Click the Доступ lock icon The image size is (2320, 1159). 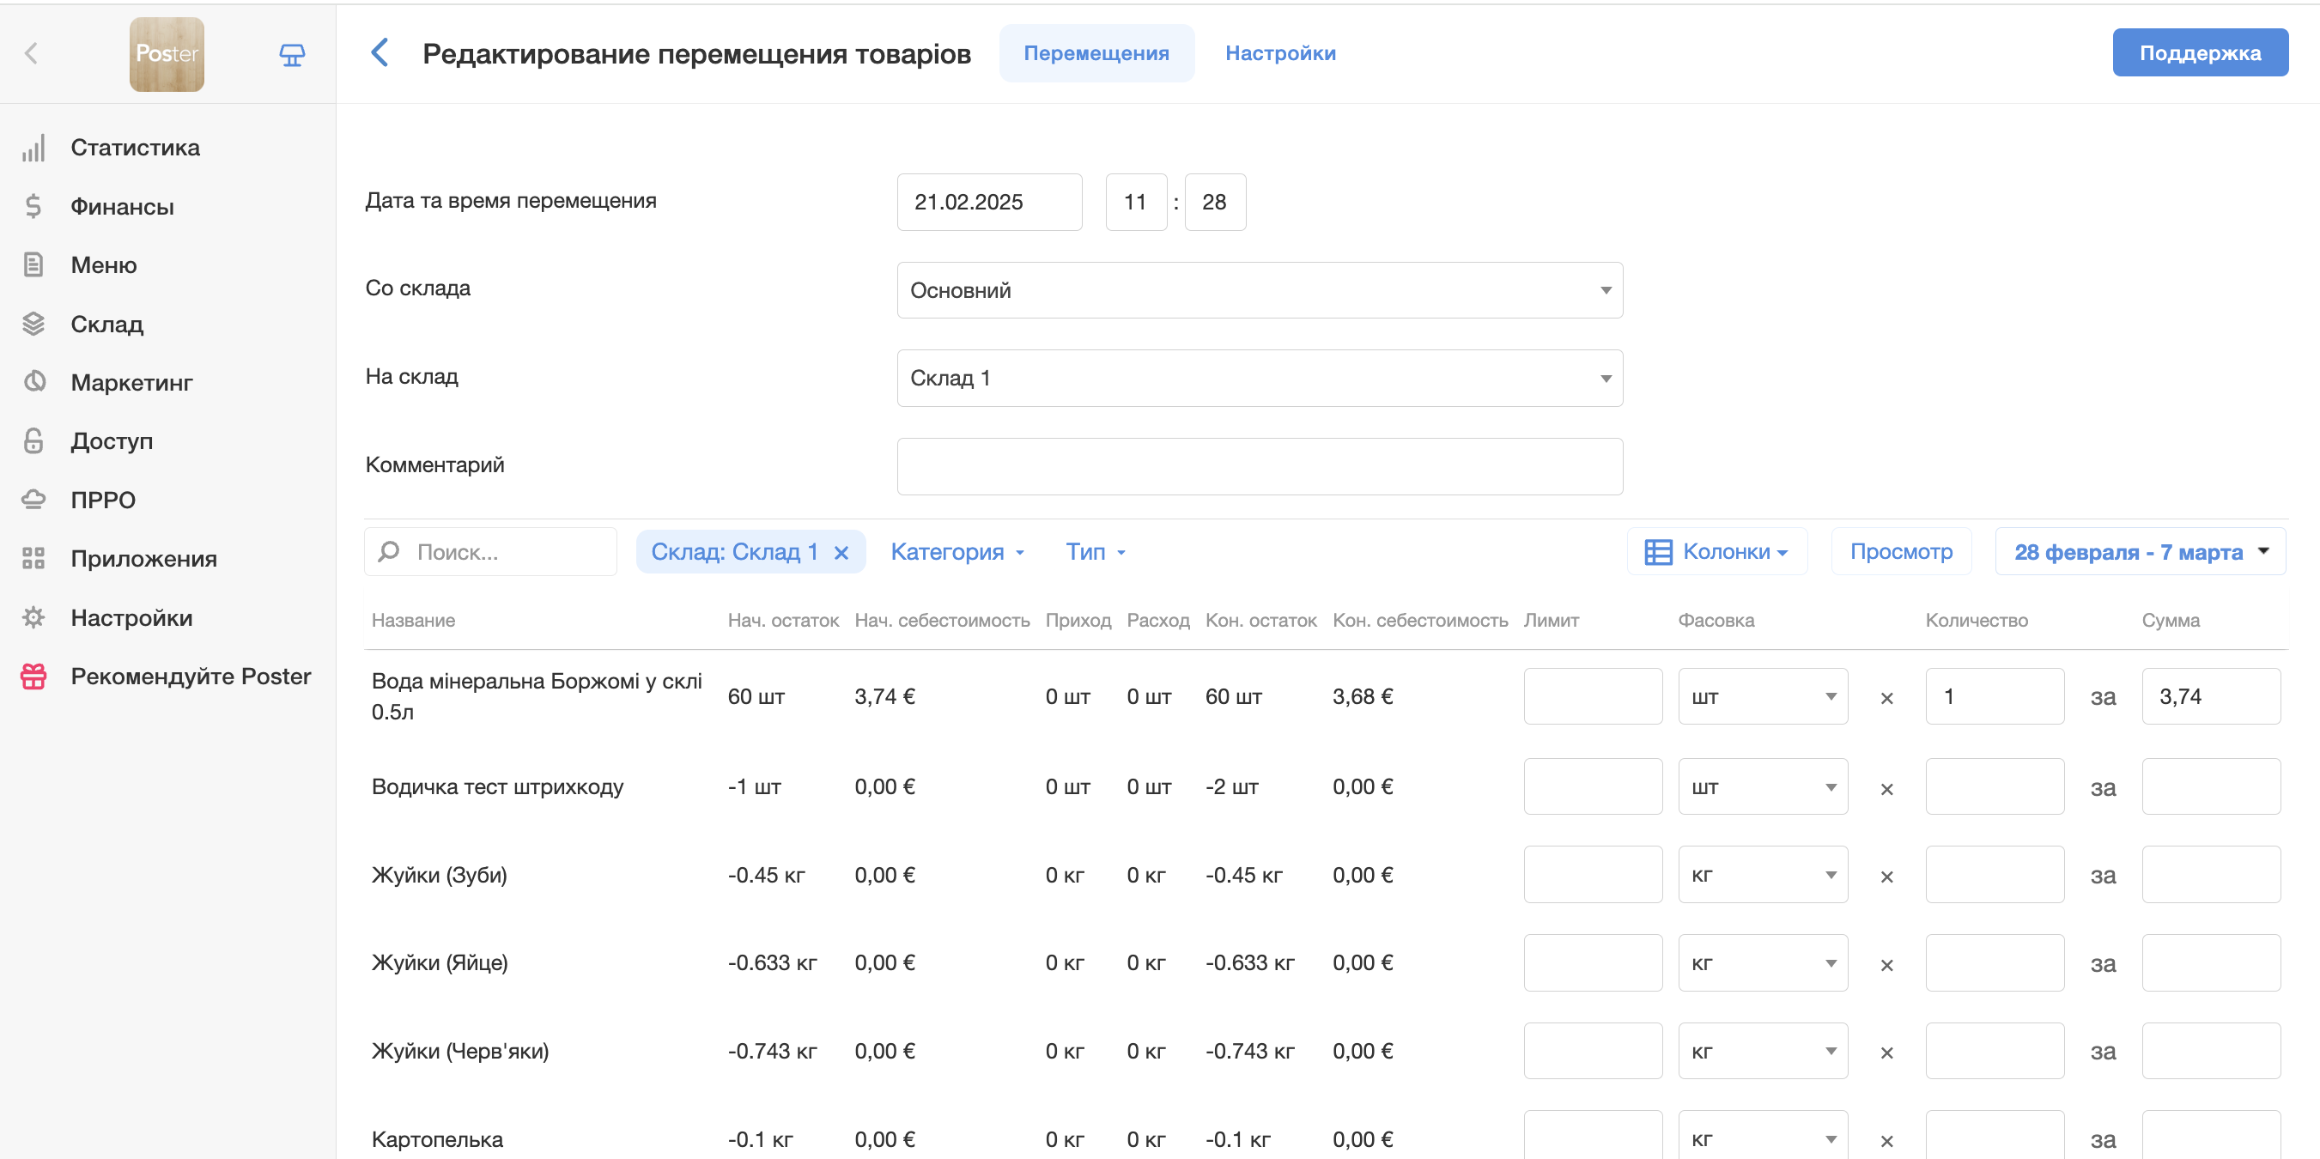point(33,440)
